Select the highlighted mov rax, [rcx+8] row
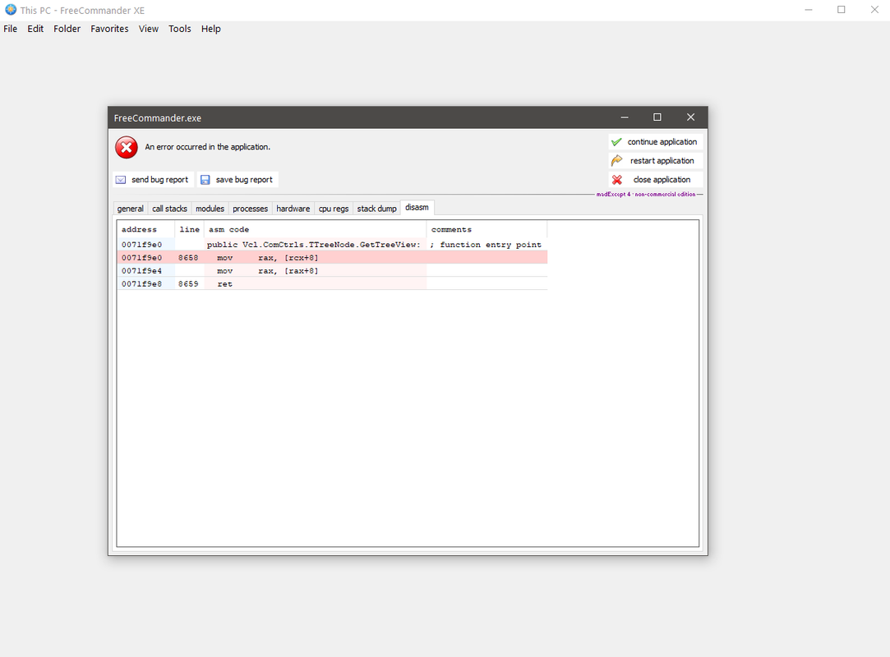 point(332,258)
